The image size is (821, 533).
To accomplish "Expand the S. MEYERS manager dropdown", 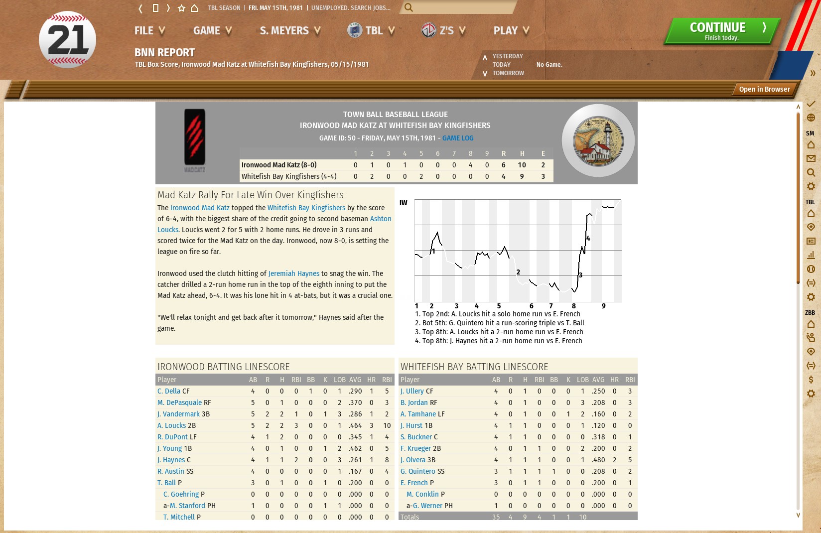I will [290, 31].
